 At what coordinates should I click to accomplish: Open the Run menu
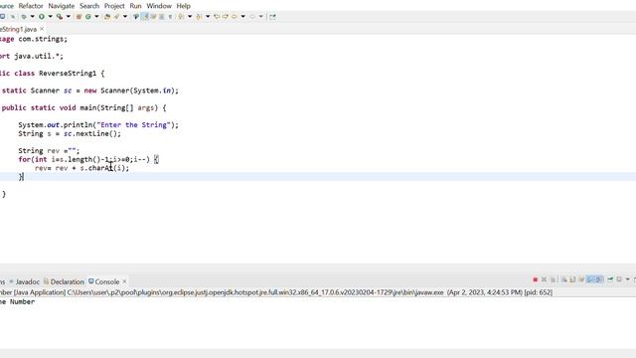135,6
